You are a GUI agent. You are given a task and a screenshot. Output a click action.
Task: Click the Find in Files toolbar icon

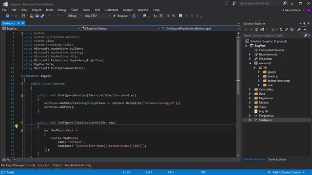pyautogui.click(x=144, y=16)
